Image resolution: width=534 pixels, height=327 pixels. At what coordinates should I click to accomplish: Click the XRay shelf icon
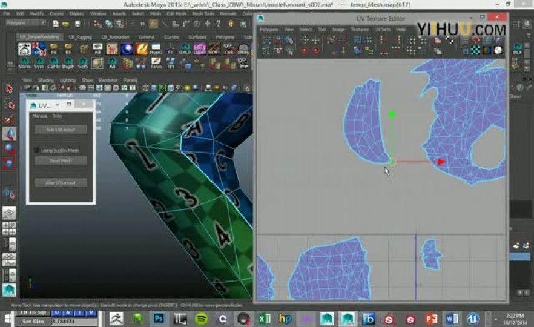243,49
